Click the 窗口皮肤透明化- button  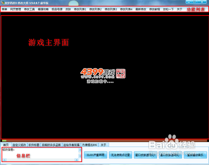(x=170, y=155)
